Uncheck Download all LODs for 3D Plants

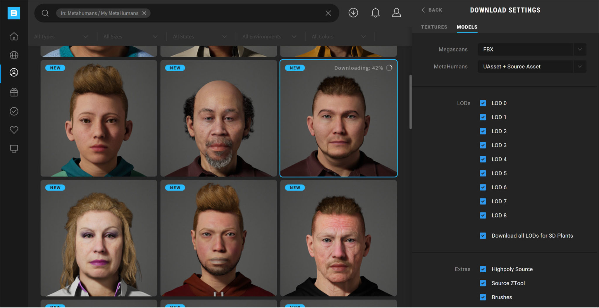[483, 236]
